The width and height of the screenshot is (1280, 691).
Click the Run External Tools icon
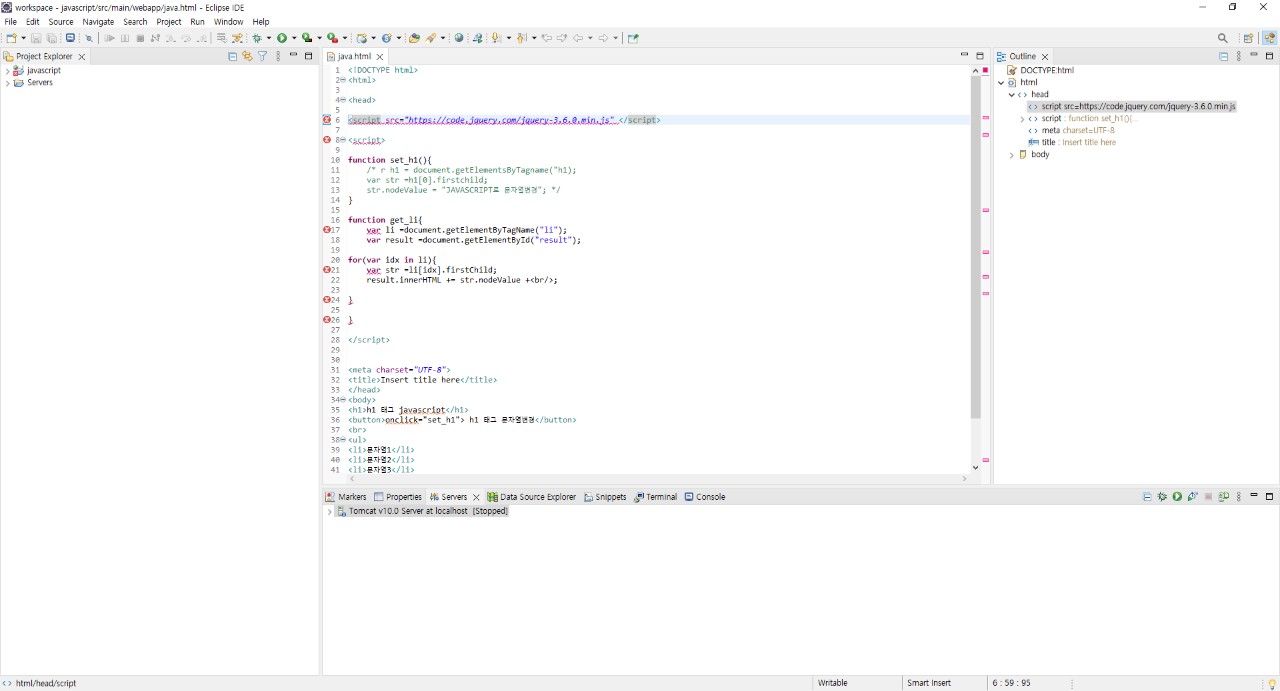(332, 38)
